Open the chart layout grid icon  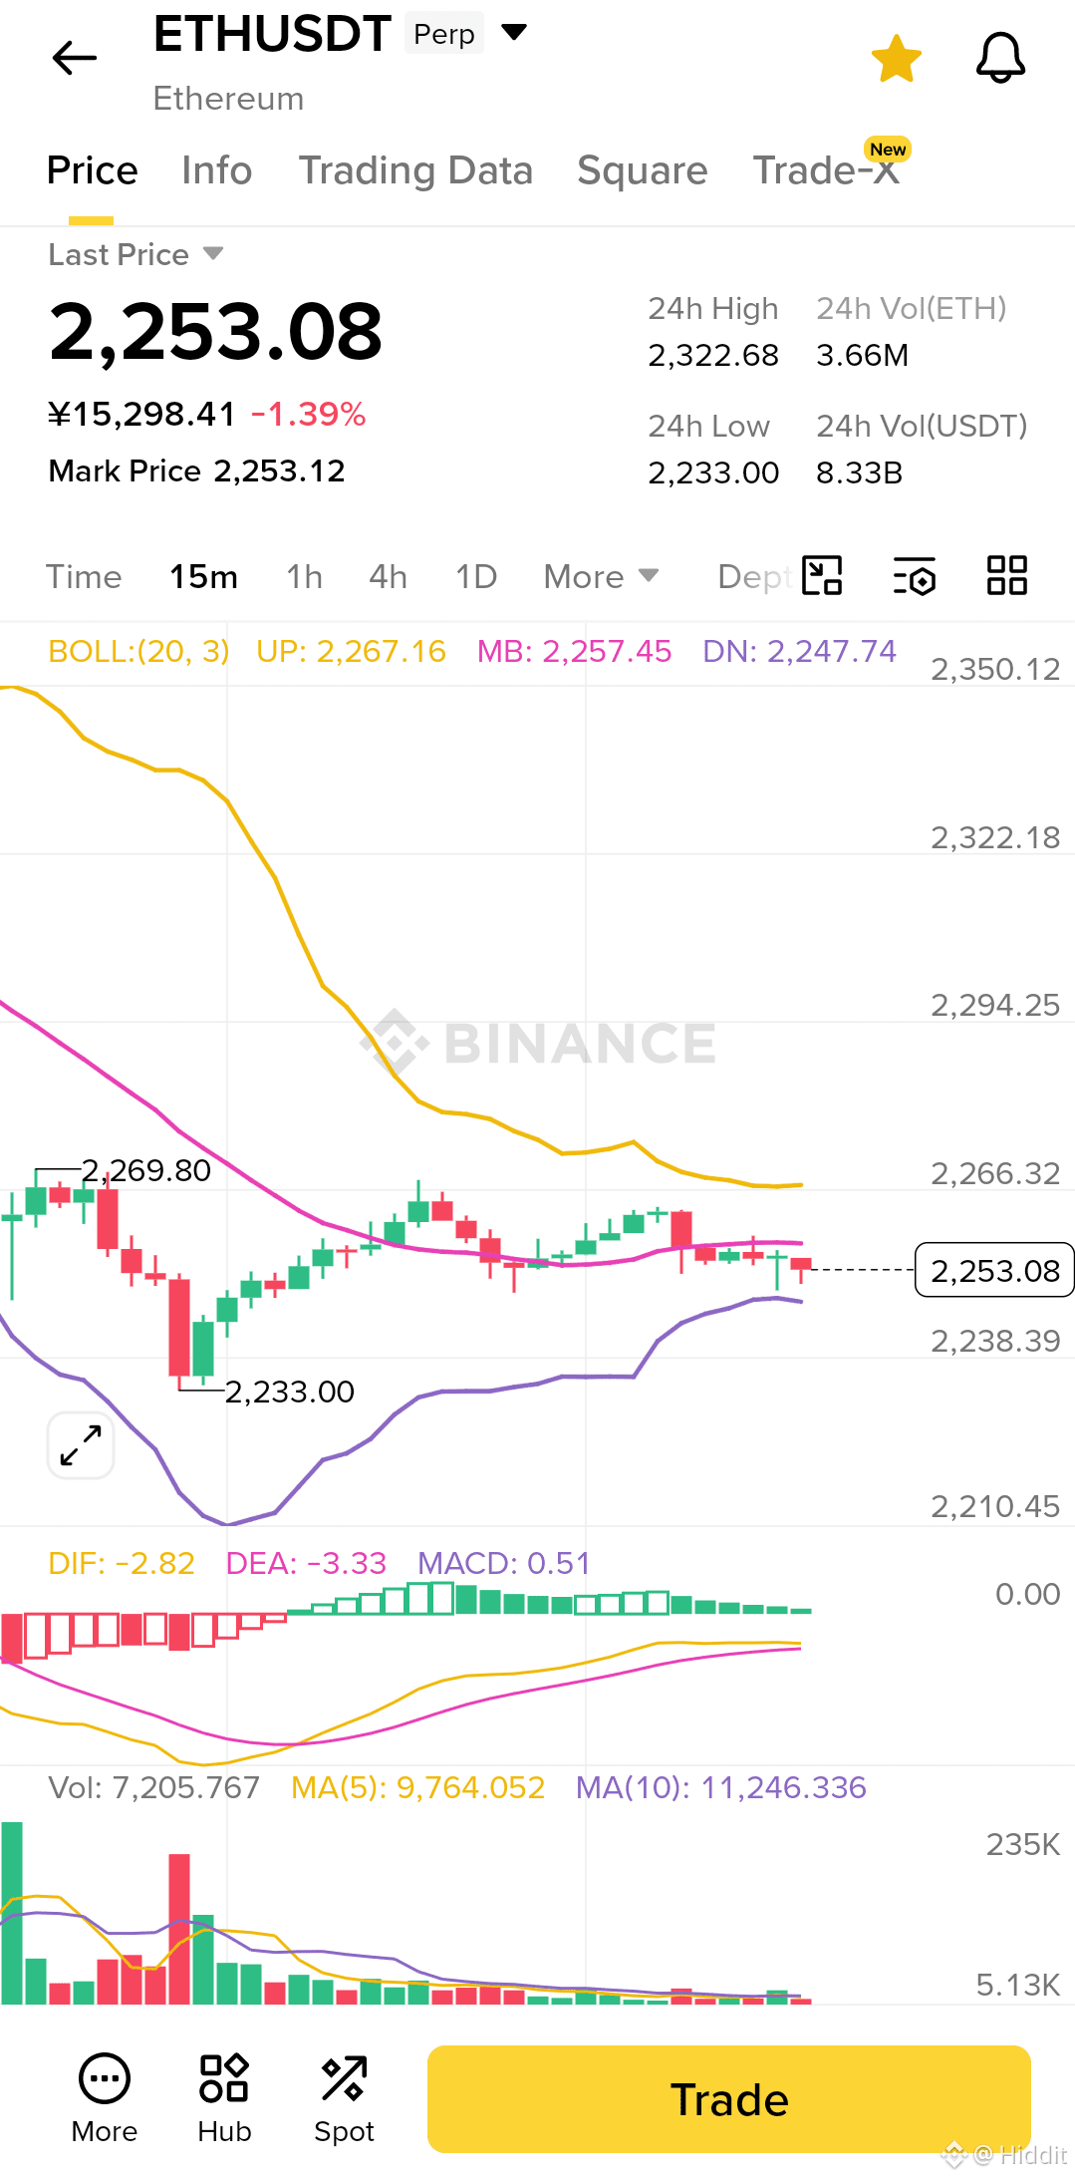click(x=1006, y=575)
